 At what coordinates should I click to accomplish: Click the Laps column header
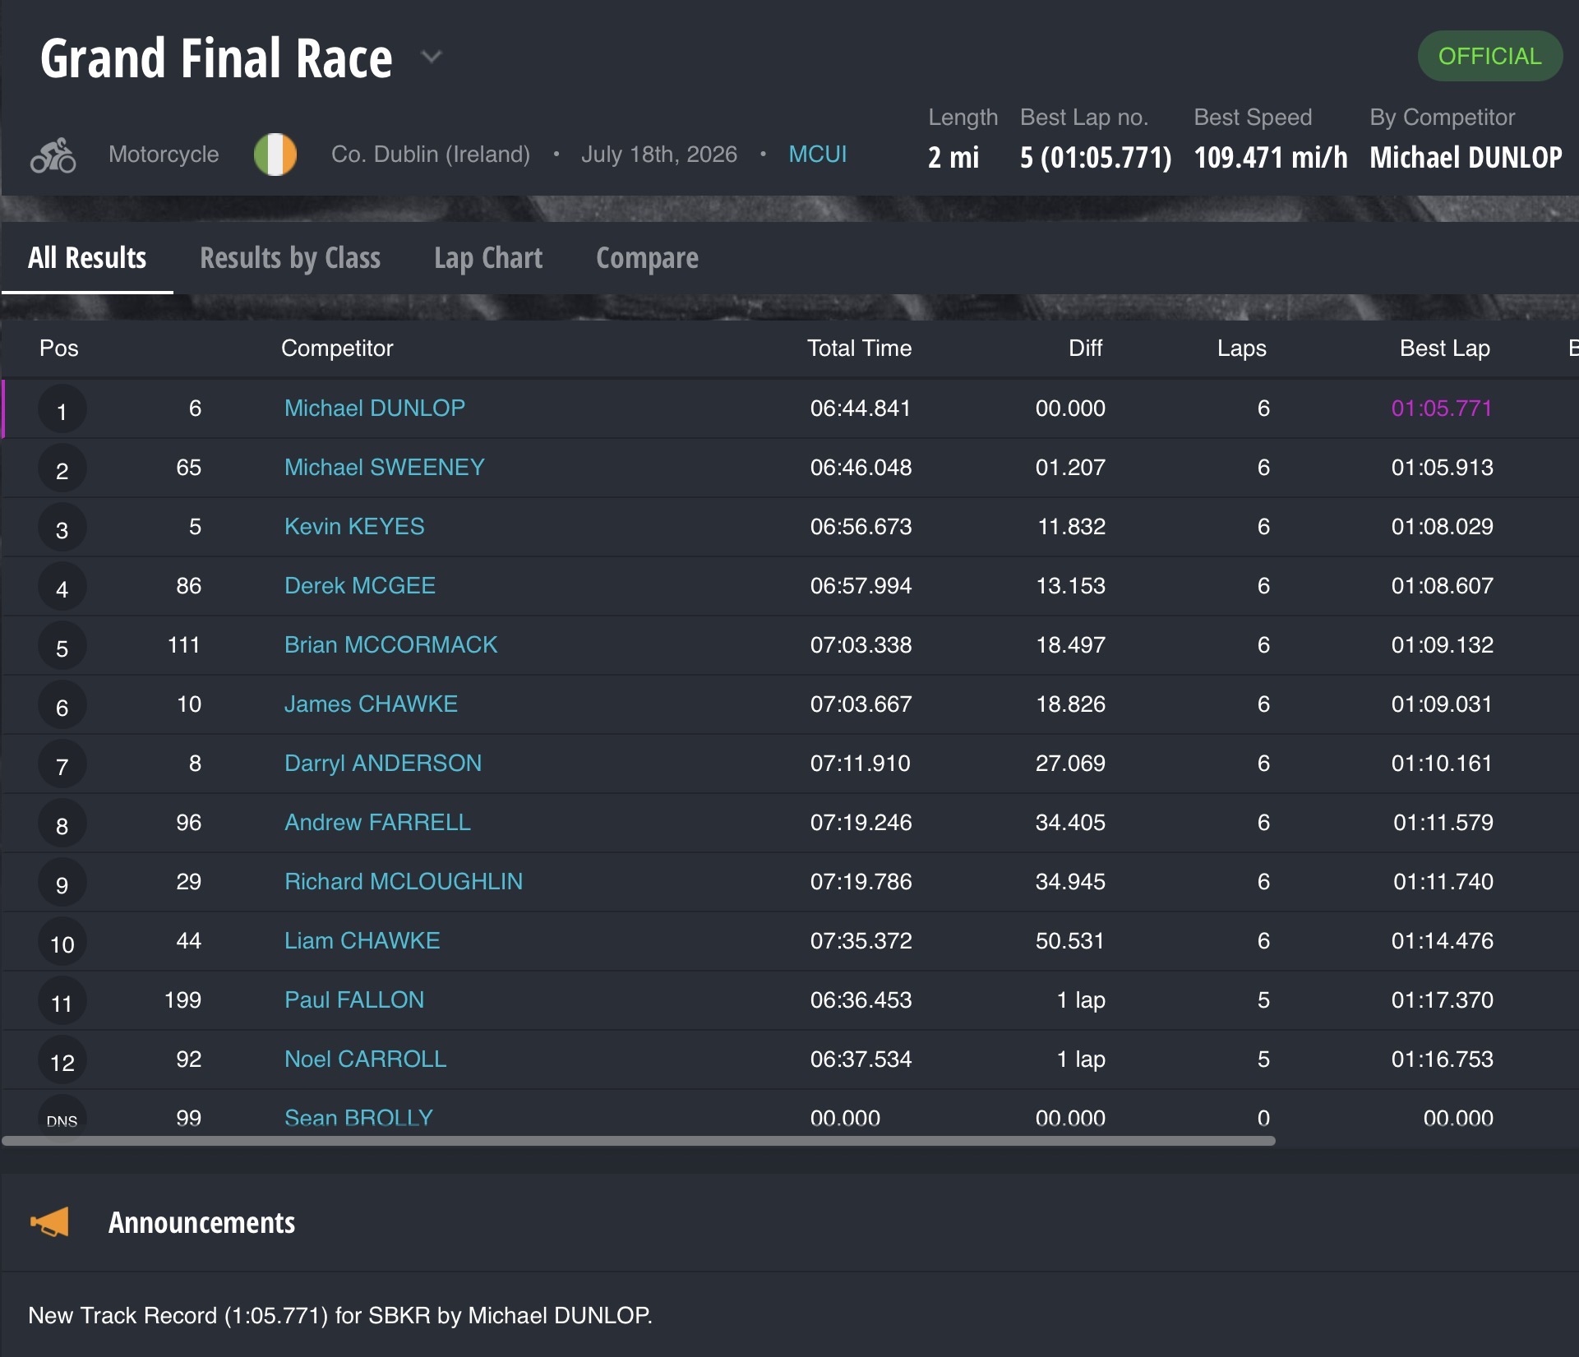pos(1241,348)
